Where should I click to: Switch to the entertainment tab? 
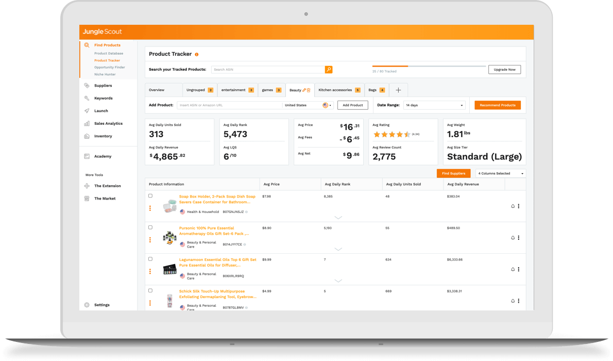click(237, 90)
